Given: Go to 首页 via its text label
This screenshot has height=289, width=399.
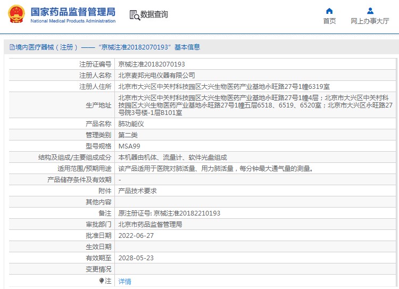Looking at the screenshot, I should pos(329,21).
